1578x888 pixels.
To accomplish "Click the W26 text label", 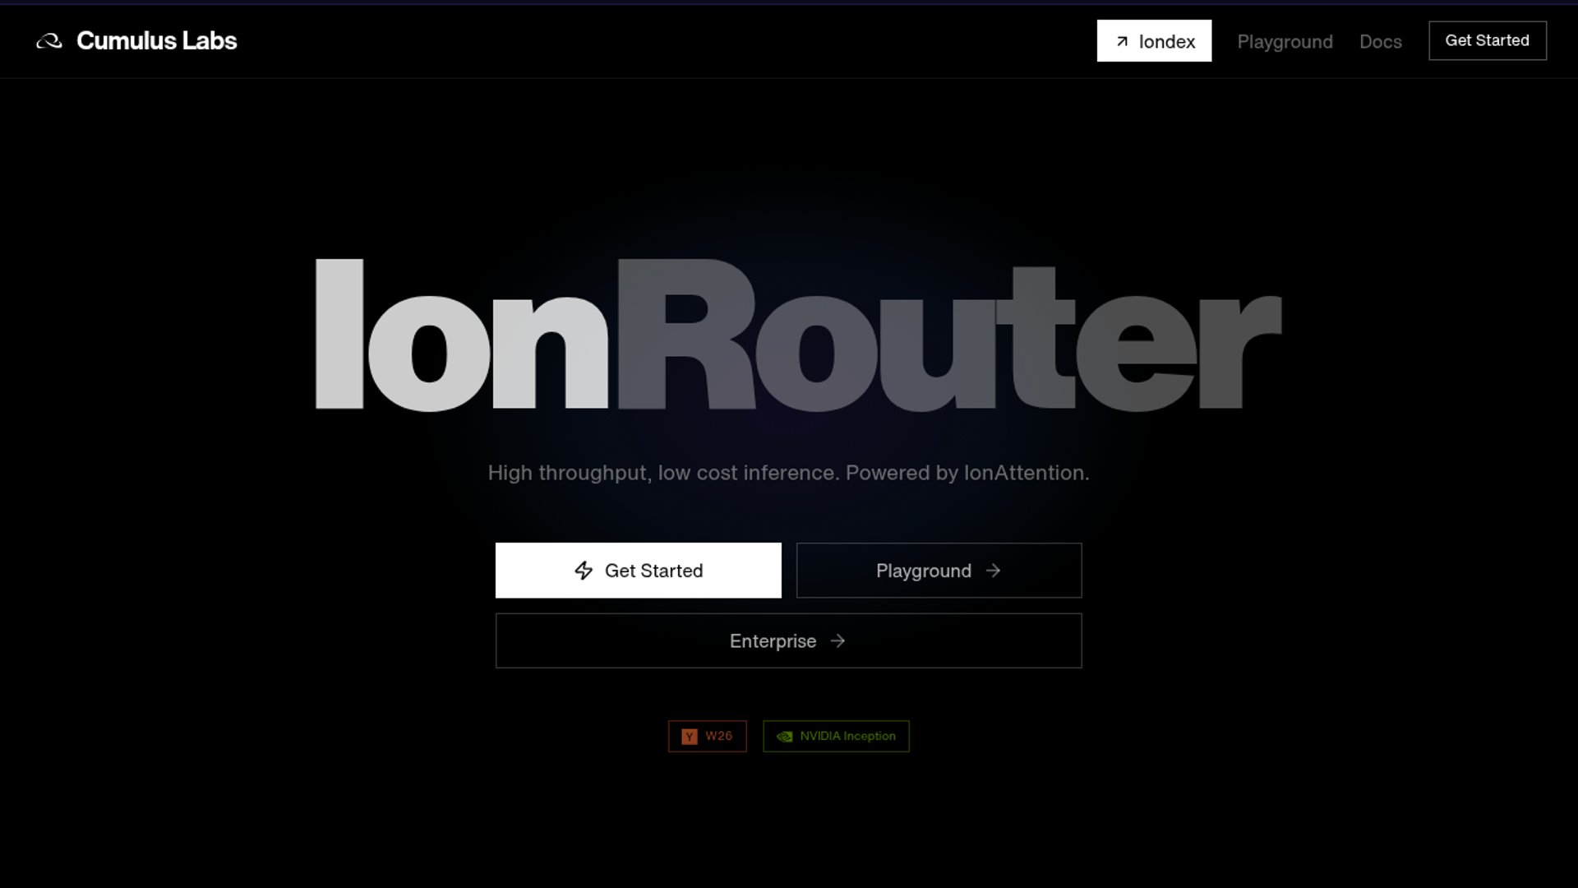I will coord(718,736).
